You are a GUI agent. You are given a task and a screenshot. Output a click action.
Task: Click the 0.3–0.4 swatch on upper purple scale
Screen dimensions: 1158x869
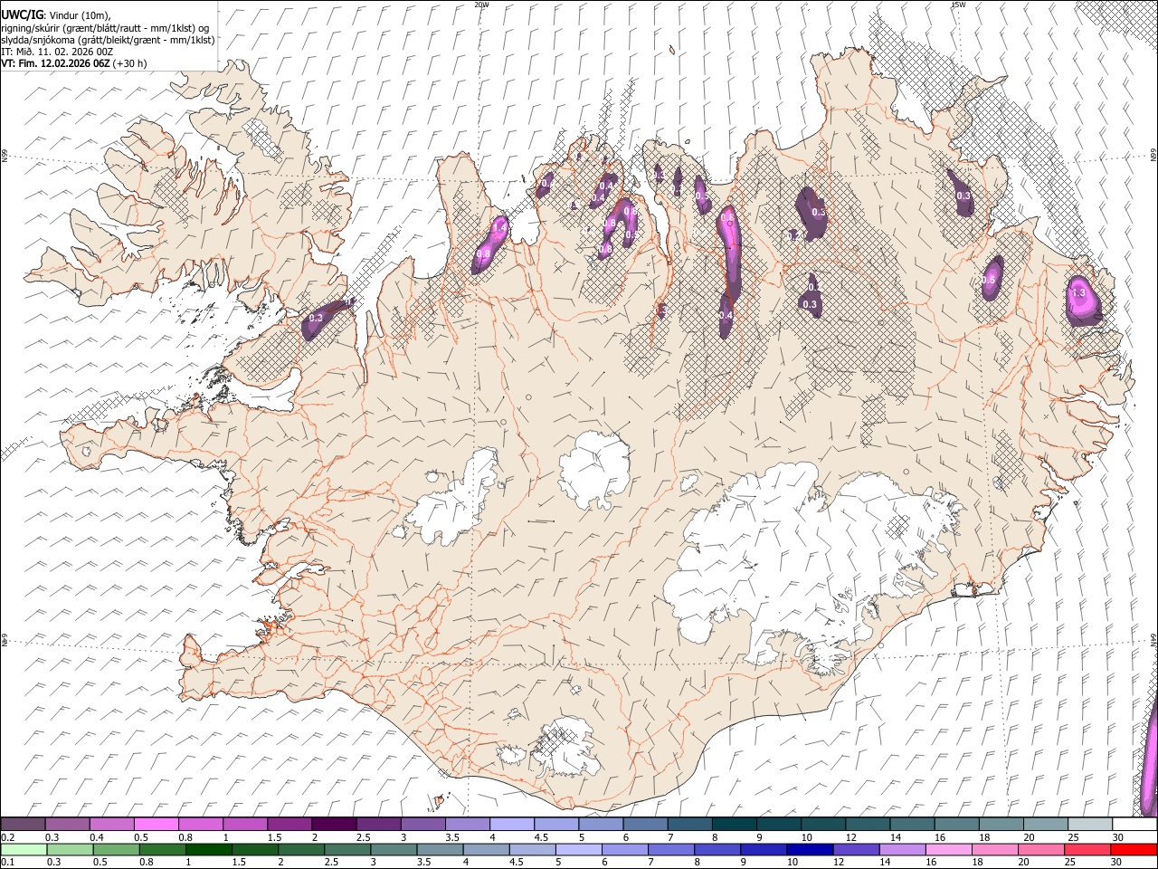pos(67,824)
